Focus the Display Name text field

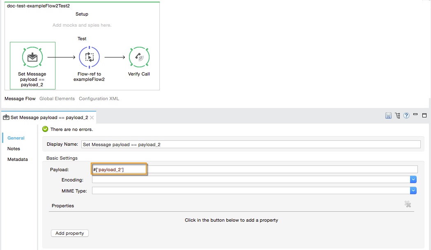point(251,144)
